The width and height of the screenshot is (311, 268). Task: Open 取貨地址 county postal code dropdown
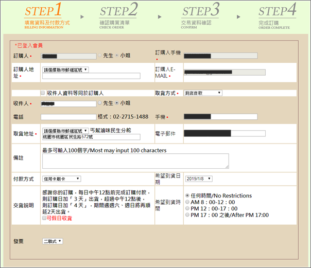pyautogui.click(x=65, y=131)
